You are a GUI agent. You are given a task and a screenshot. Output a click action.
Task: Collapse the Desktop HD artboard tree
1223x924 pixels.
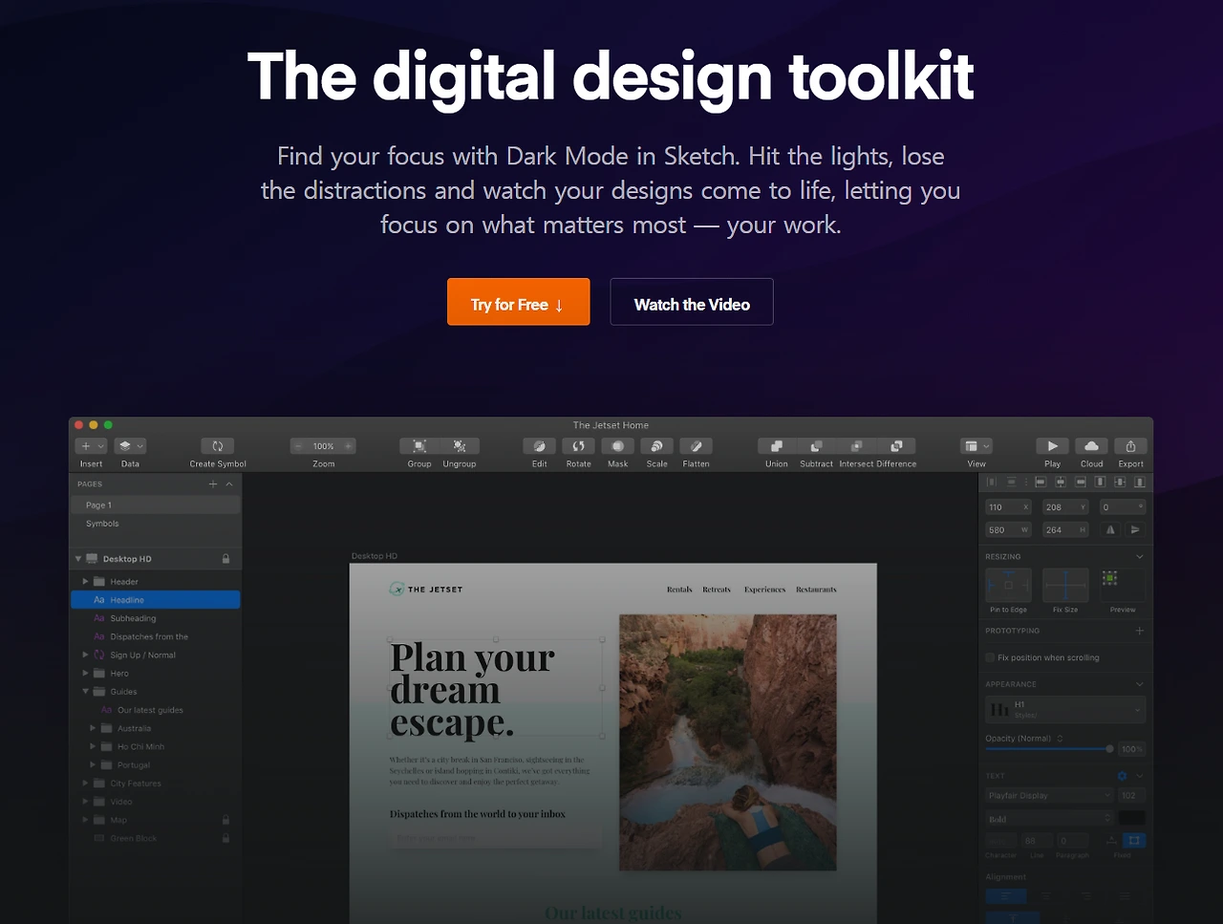click(x=78, y=559)
